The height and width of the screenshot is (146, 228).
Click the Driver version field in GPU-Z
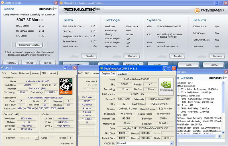(145, 128)
